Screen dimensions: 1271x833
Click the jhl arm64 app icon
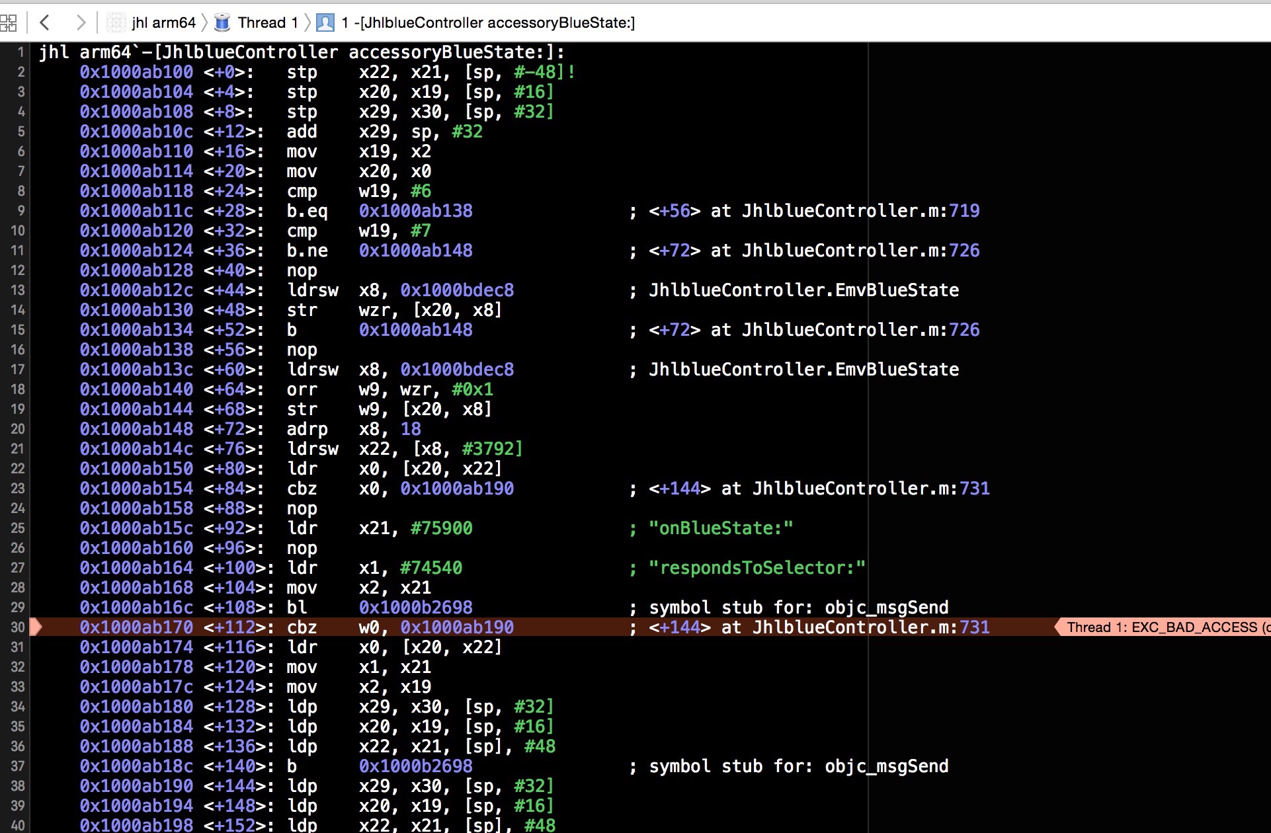[116, 23]
